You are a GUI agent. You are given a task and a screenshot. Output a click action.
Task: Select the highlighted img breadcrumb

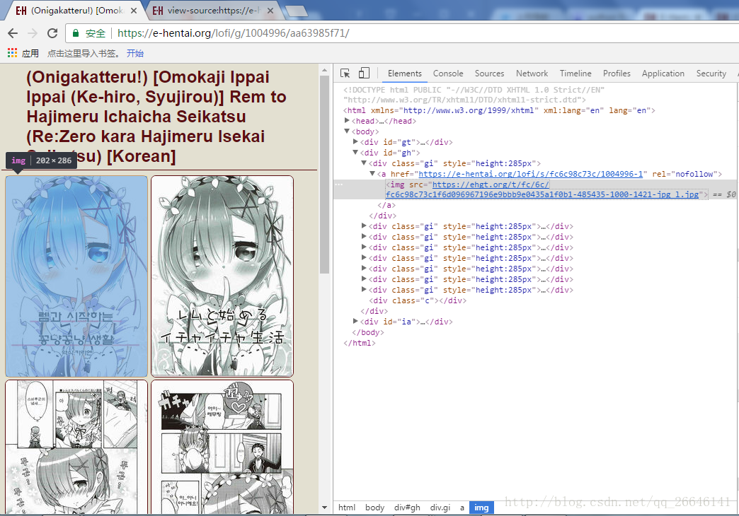481,508
